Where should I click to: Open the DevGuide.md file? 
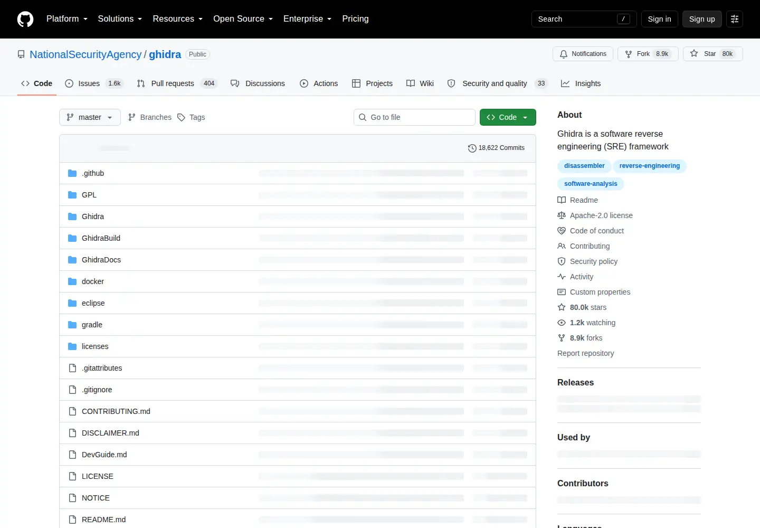(104, 455)
